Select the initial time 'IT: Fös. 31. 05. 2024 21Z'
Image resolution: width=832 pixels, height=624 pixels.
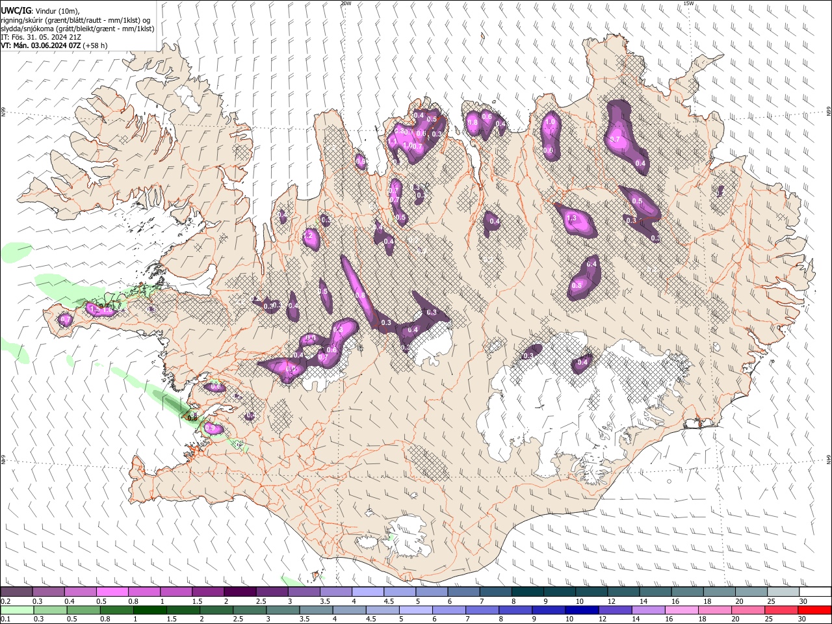41,37
